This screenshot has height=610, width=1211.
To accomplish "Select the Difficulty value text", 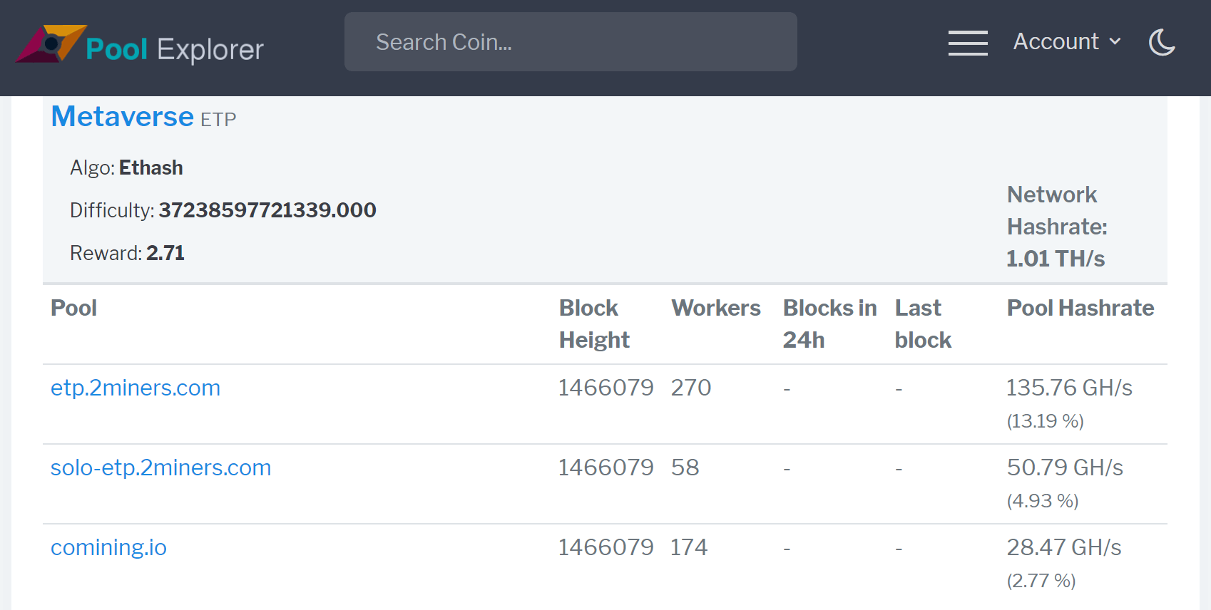I will 267,210.
